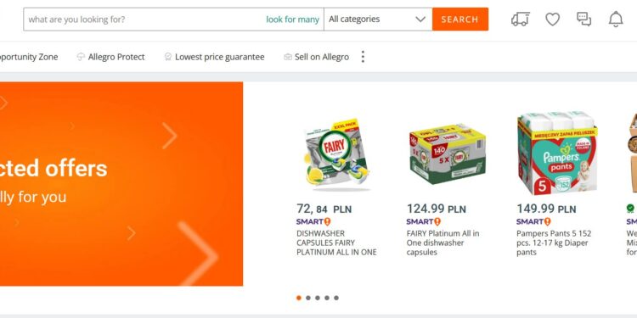
Task: Open the delivery truck icon
Action: tap(521, 19)
